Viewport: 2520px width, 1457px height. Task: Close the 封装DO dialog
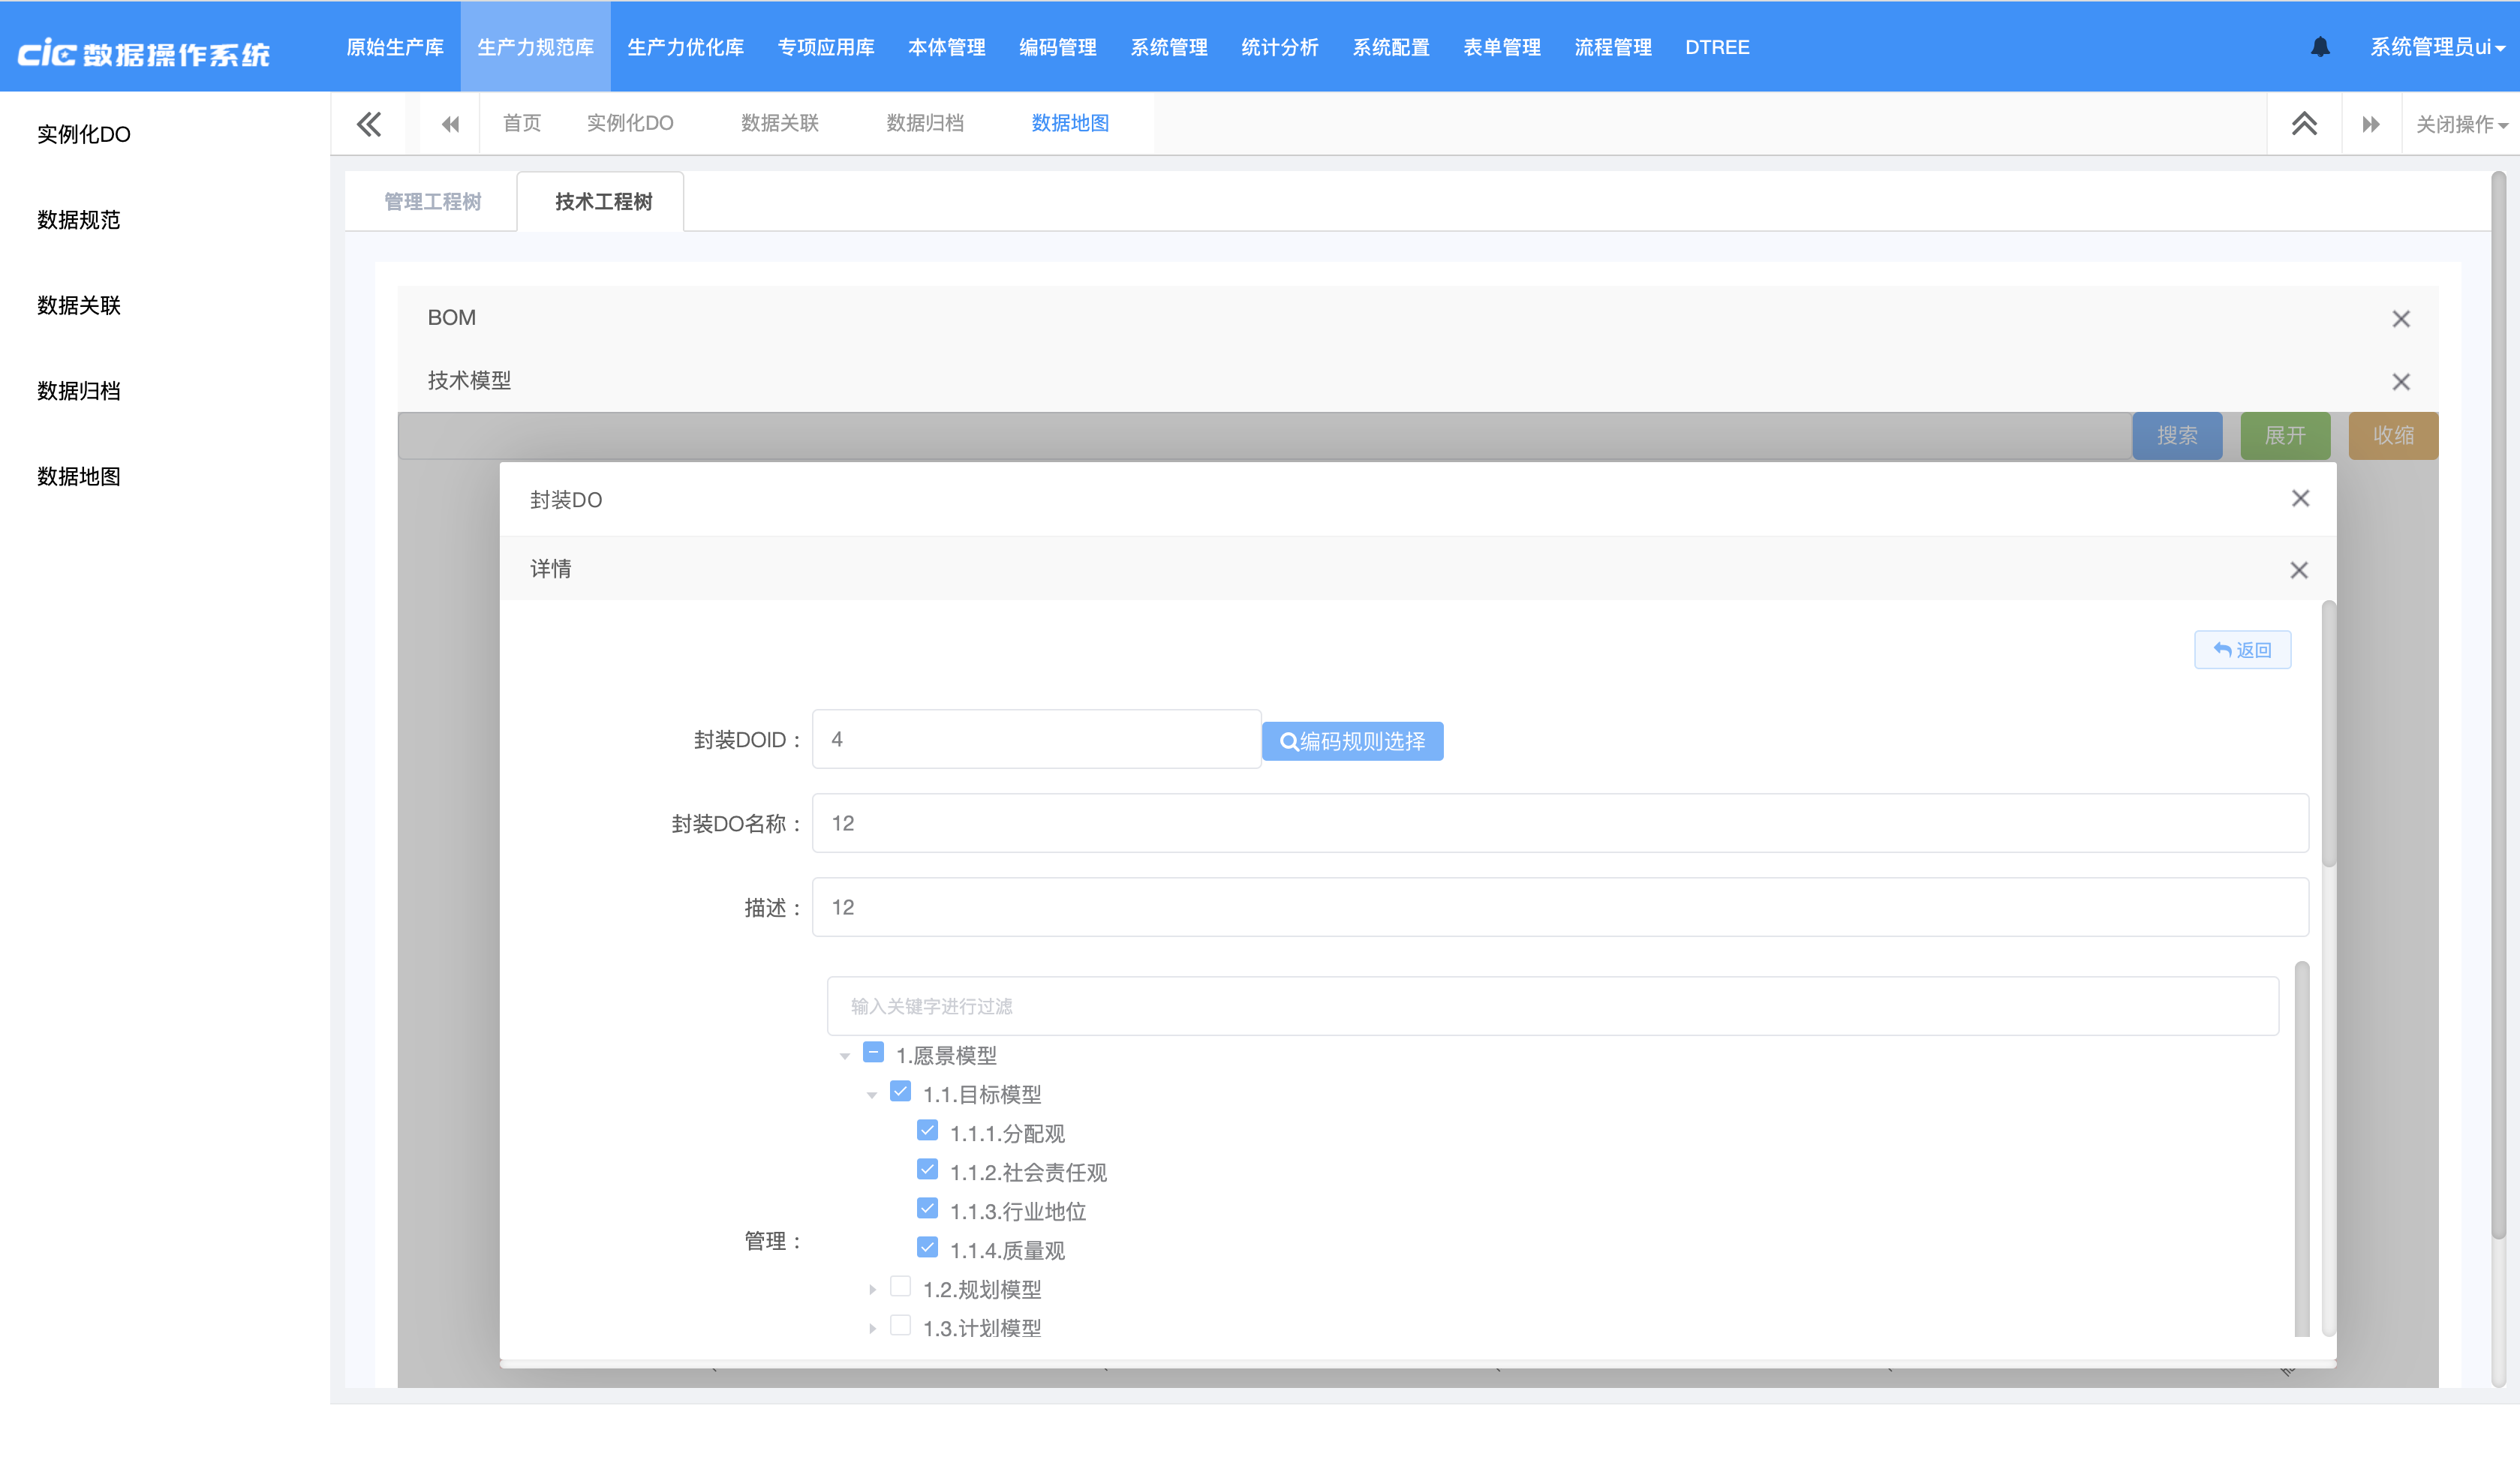(x=2300, y=499)
